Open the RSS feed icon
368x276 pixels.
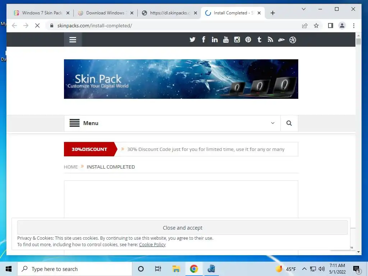click(x=270, y=40)
